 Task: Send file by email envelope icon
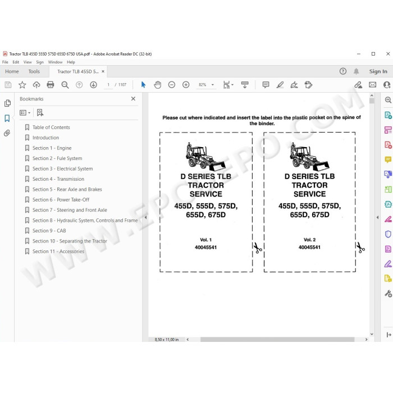pos(372,85)
